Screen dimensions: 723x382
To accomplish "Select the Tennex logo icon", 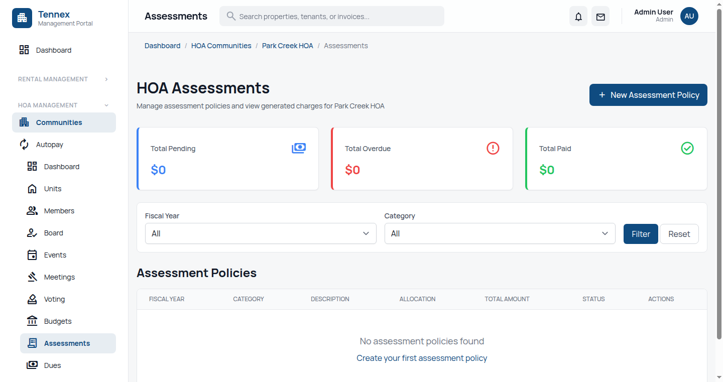I will point(22,18).
